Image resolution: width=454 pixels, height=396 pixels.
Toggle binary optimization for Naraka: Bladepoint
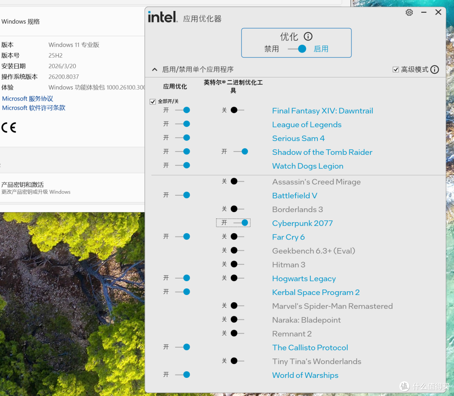[x=238, y=319]
